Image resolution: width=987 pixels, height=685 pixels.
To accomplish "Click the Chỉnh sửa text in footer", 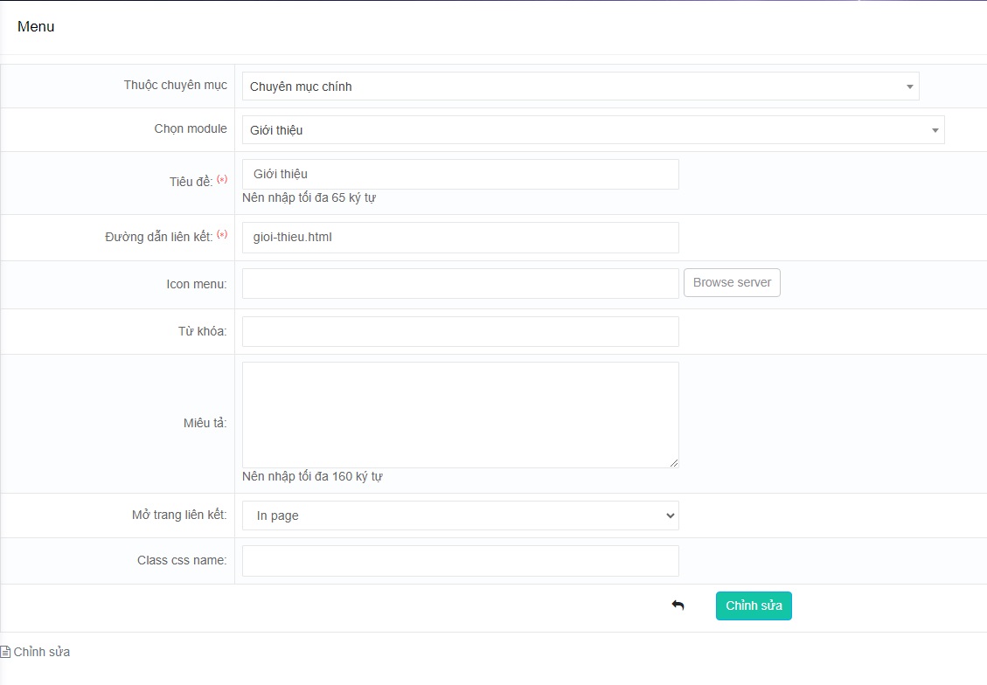I will tap(42, 652).
